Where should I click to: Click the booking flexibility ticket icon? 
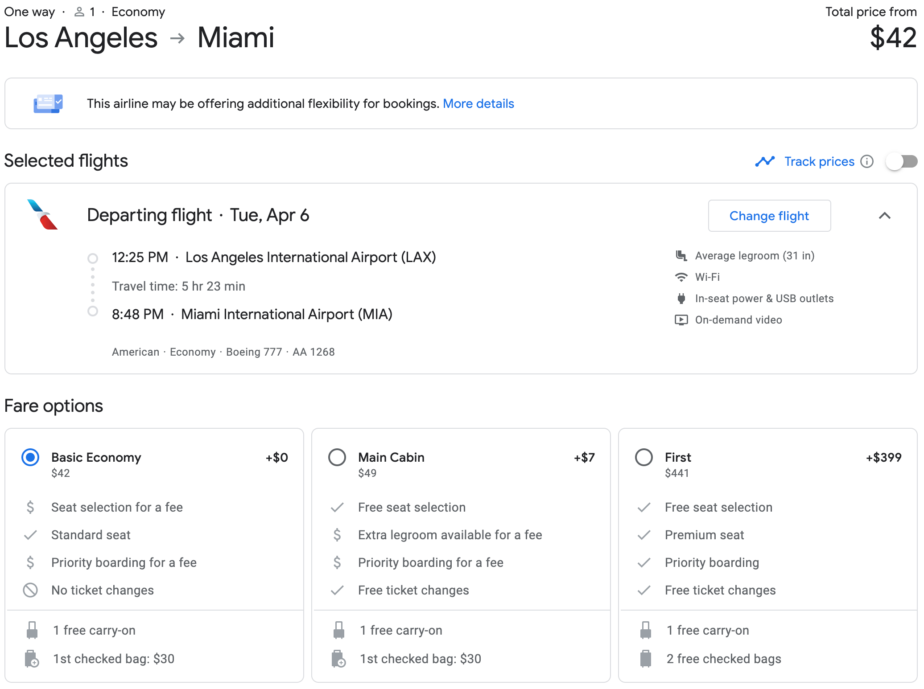coord(48,103)
